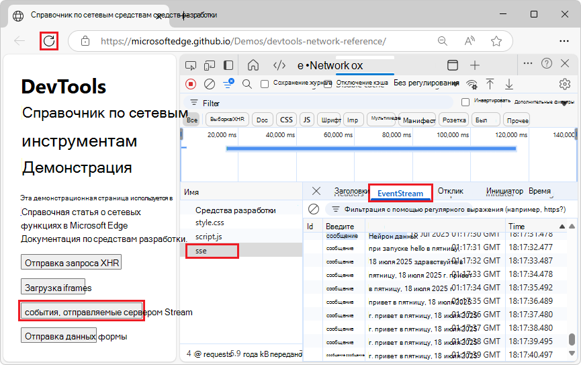Select the script.js request row

[241, 237]
